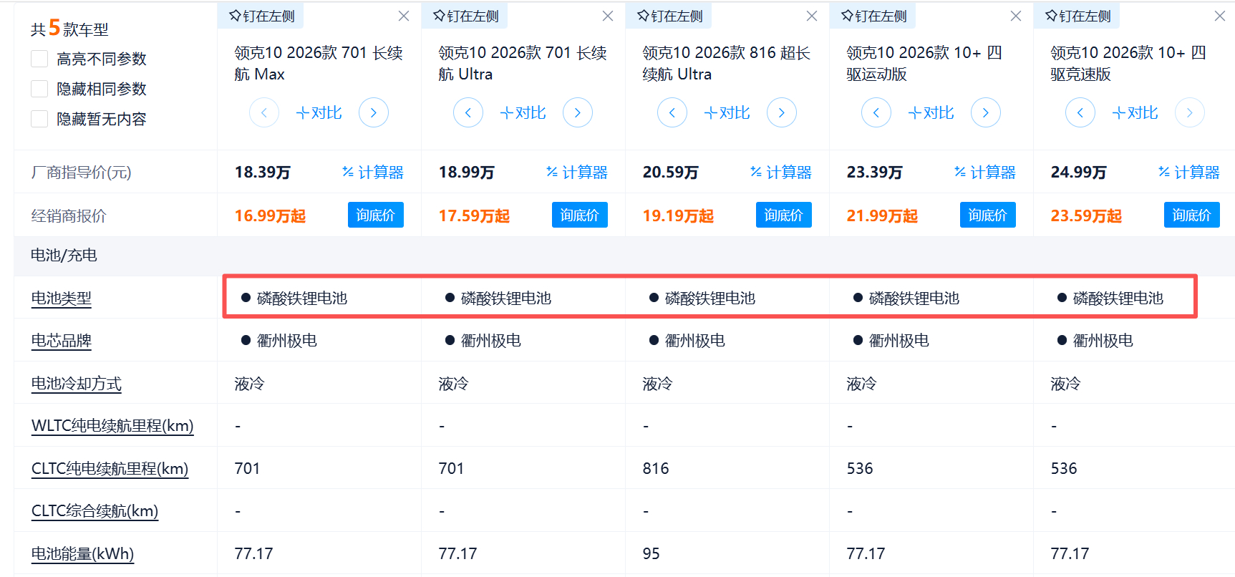
Task: Open the WLTC纯电续航里程(km) parameter link
Action: coord(112,426)
